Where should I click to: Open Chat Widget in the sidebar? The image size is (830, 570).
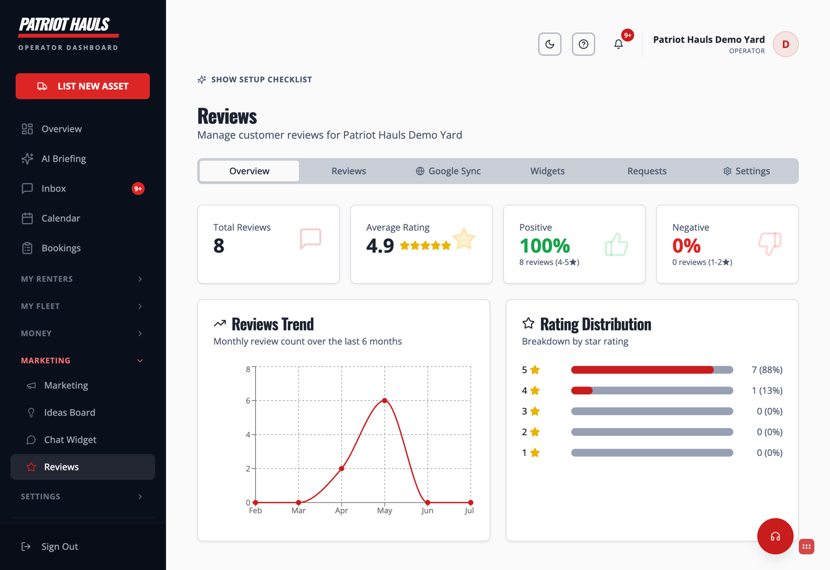pos(83,440)
